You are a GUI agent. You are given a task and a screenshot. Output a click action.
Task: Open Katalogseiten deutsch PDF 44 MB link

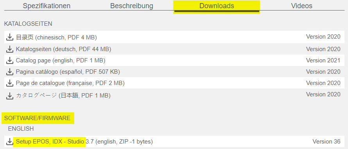tap(63, 49)
